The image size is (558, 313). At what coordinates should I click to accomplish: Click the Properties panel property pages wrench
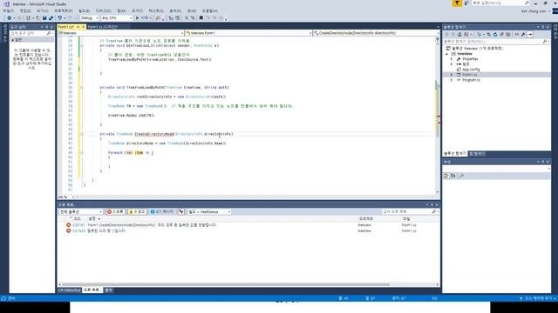[x=461, y=176]
